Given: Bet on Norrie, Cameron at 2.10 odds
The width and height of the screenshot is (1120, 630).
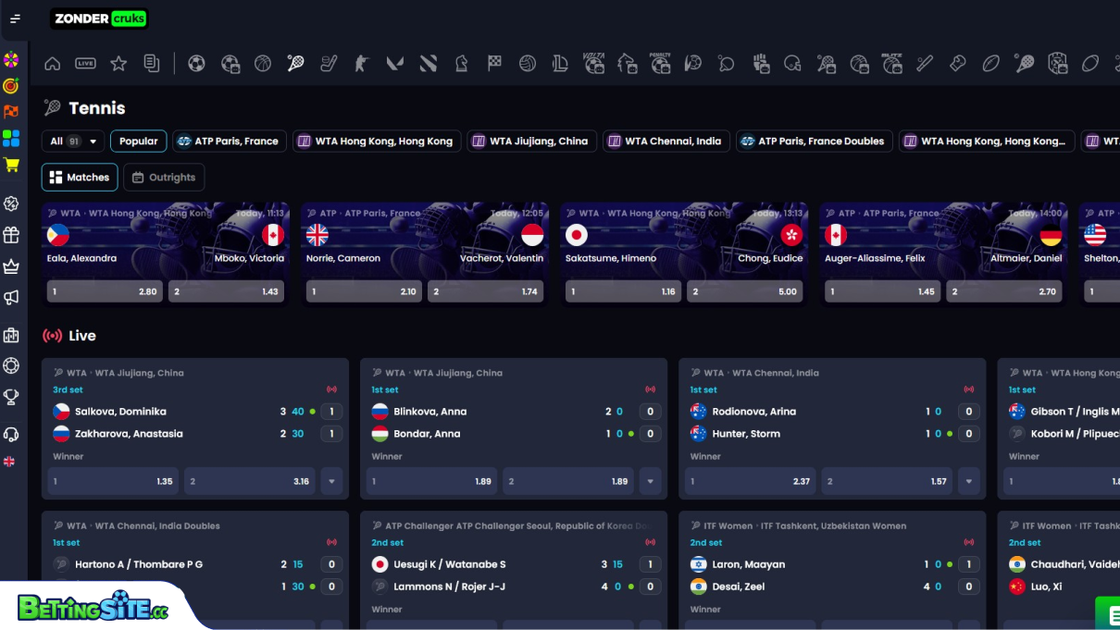Looking at the screenshot, I should click(364, 290).
